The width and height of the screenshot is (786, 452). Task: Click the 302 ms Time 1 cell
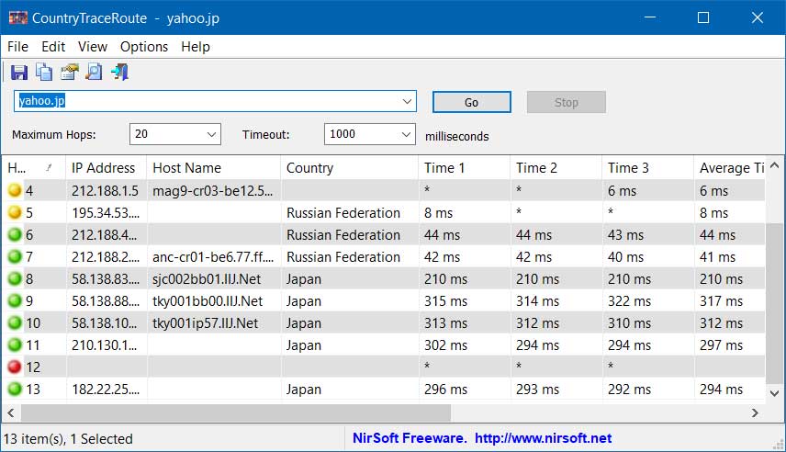pyautogui.click(x=445, y=345)
